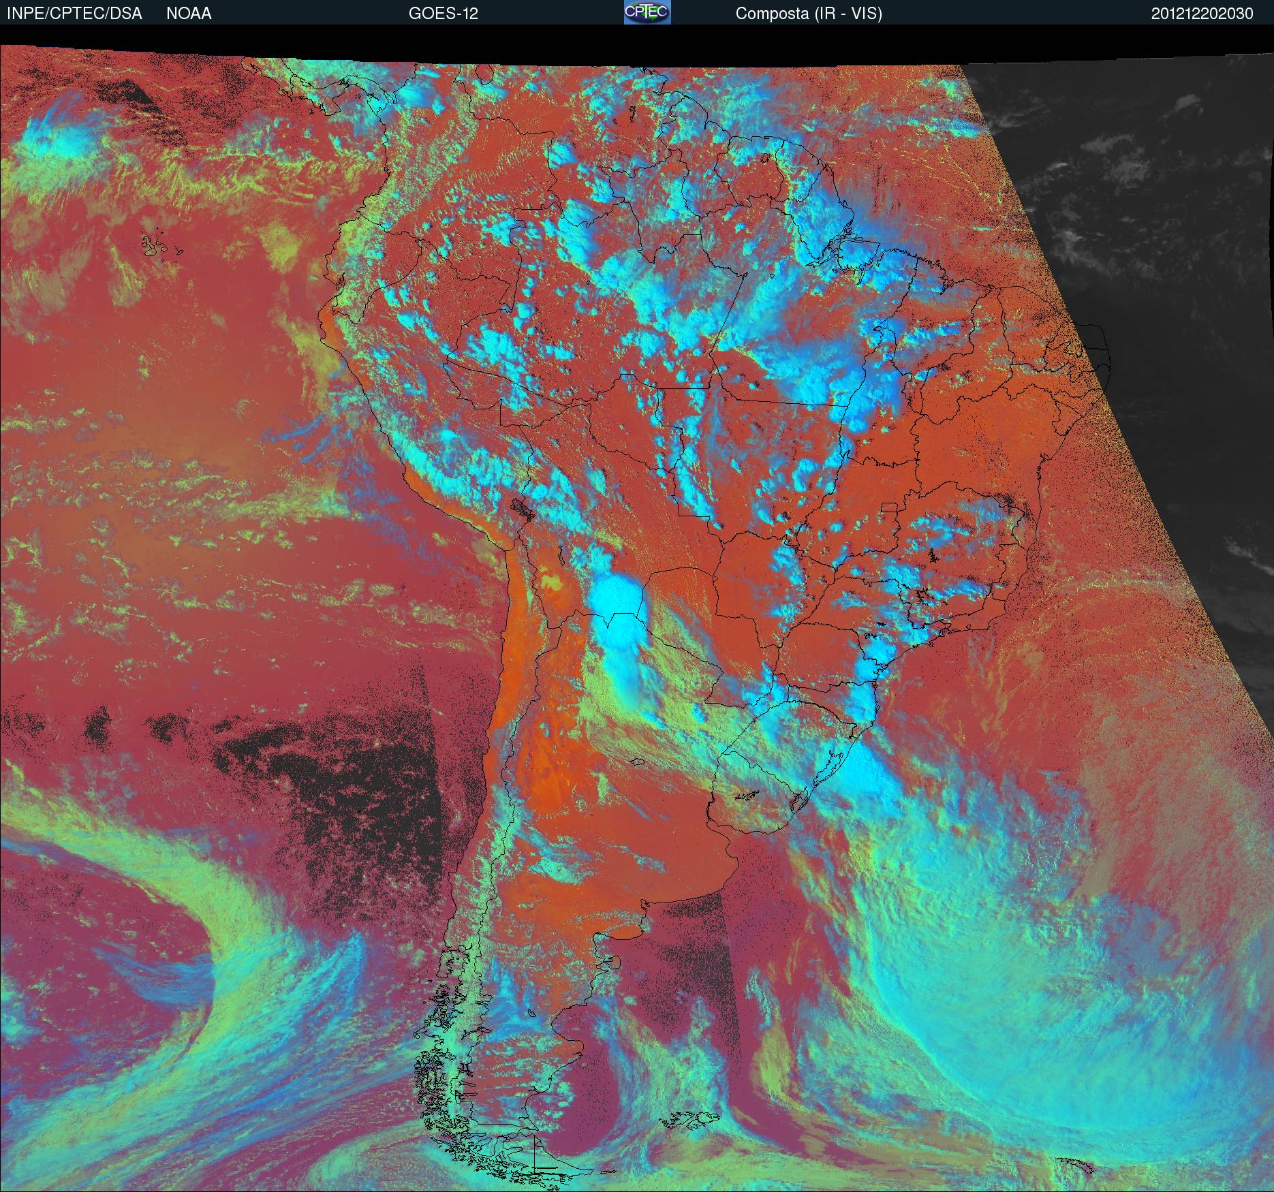Image resolution: width=1274 pixels, height=1192 pixels.
Task: Select the NOAA label in header
Action: (189, 14)
